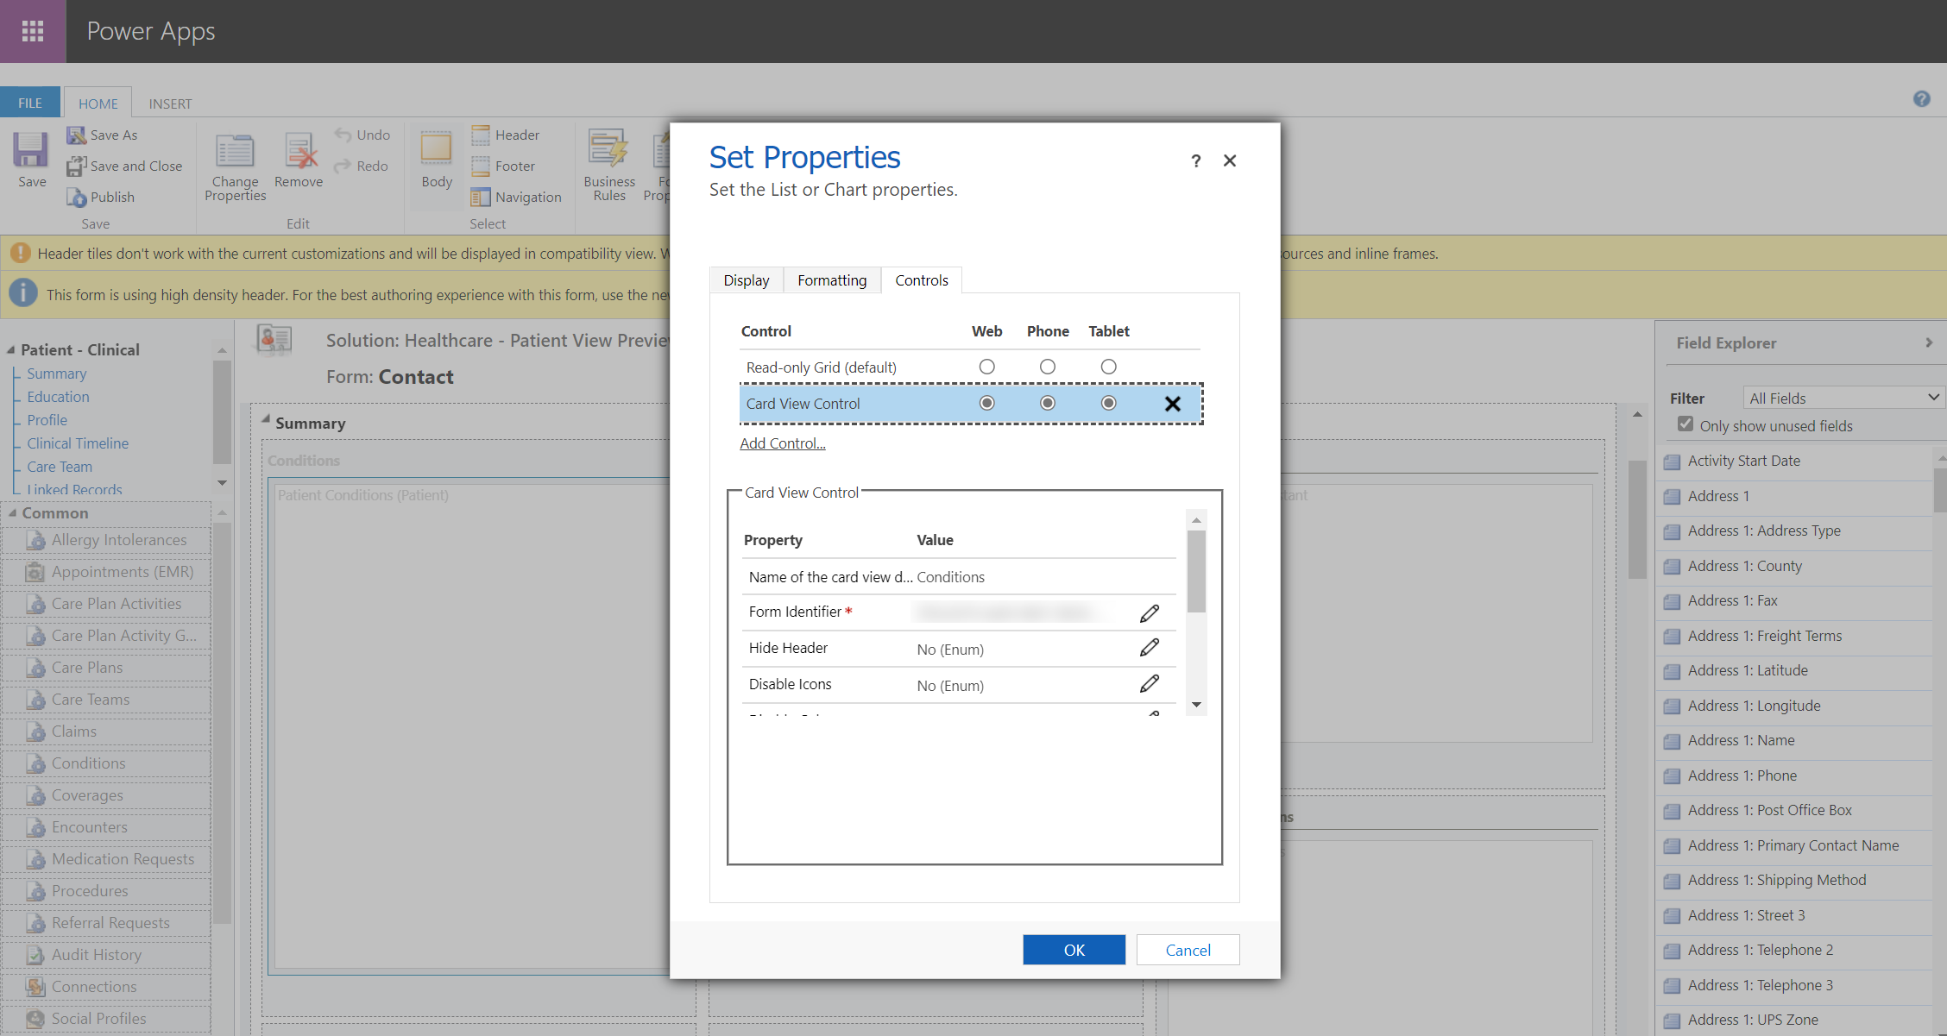Click the property list scrollbar down arrow

coord(1196,705)
